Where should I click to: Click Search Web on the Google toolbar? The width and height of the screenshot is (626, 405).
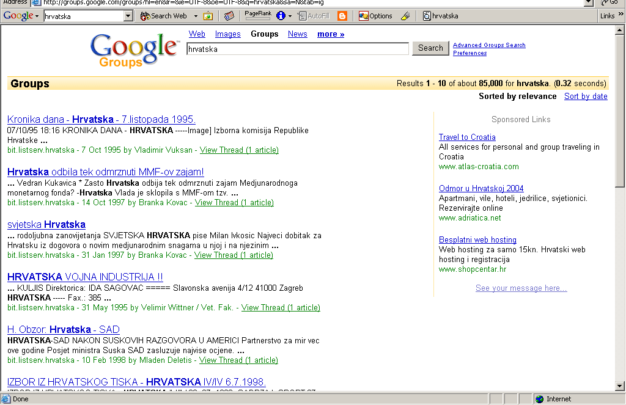[x=164, y=16]
